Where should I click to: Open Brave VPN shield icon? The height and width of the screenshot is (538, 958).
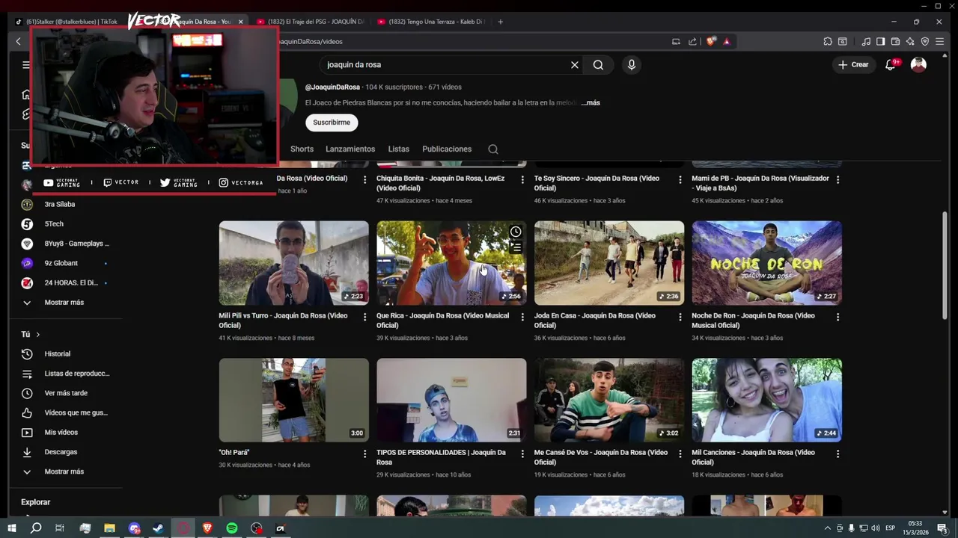coord(925,42)
